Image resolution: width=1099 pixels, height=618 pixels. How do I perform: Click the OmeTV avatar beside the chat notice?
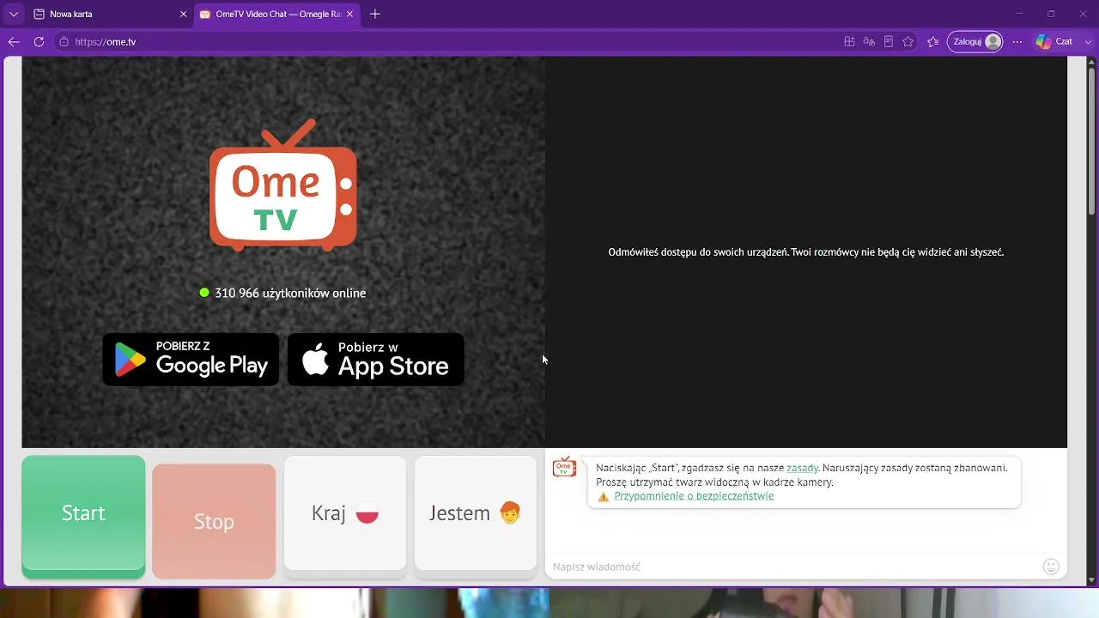(x=564, y=468)
